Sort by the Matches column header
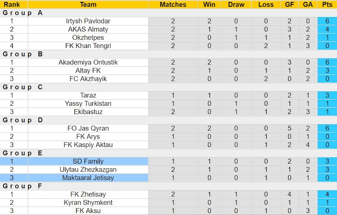 (173, 4)
